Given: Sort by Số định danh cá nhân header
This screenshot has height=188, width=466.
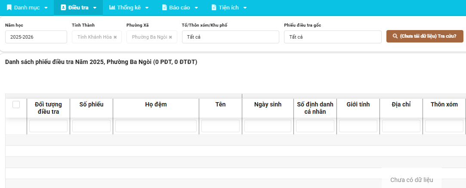Looking at the screenshot, I should point(315,108).
